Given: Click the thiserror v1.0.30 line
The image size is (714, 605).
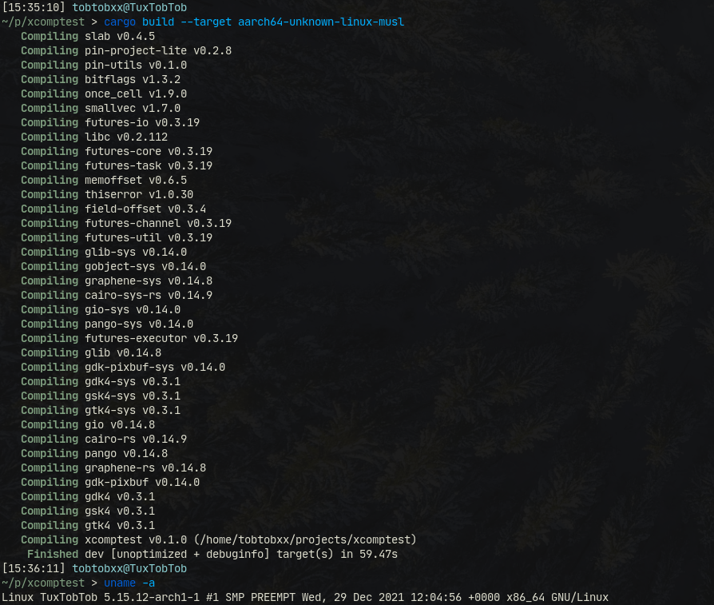Looking at the screenshot, I should point(107,194).
